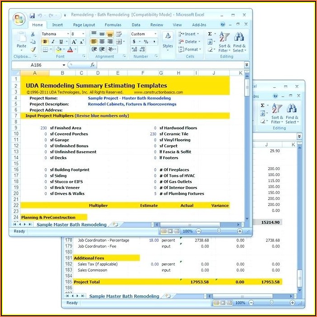Open the Add-Ins tab
The height and width of the screenshot is (317, 317).
[x=199, y=25]
